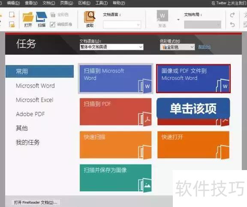
Task: Click Image or PDF to Microsoft Word tile
Action: coord(193,79)
